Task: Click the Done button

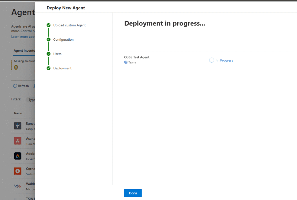Action: point(133,193)
